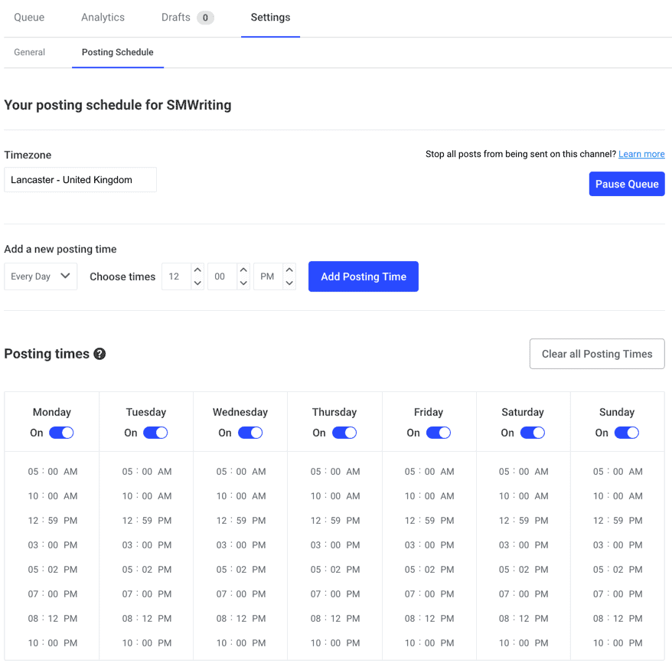Select Friday's 05:00 AM posting time
This screenshot has width=672, height=667.
point(429,472)
